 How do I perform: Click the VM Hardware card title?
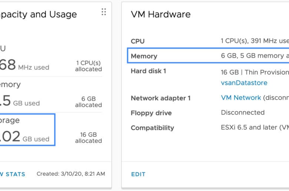pos(161,14)
